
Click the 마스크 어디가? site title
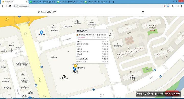pyautogui.click(x=47, y=12)
